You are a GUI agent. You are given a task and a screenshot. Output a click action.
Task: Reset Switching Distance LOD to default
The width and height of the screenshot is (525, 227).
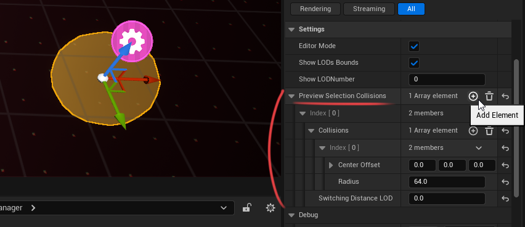(x=505, y=199)
